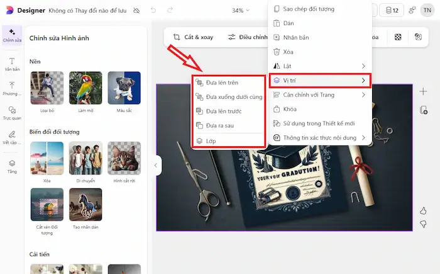440x274 pixels.
Task: Collapse the left panel with arrow handle
Action: [156, 166]
